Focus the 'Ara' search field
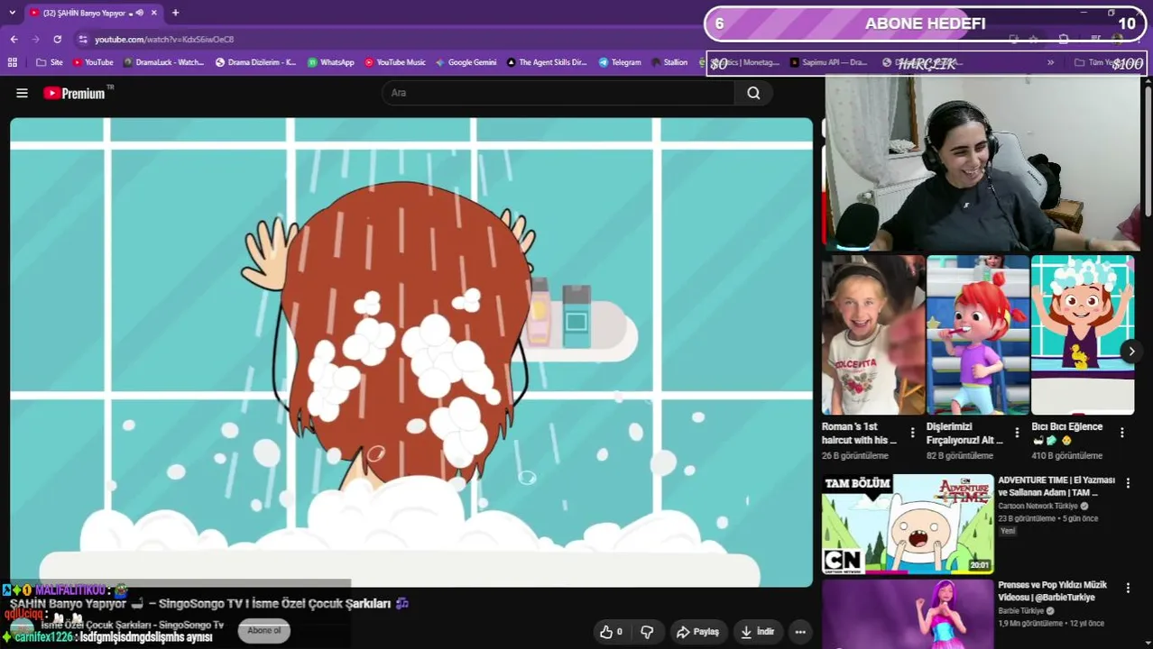The image size is (1153, 649). click(x=558, y=93)
